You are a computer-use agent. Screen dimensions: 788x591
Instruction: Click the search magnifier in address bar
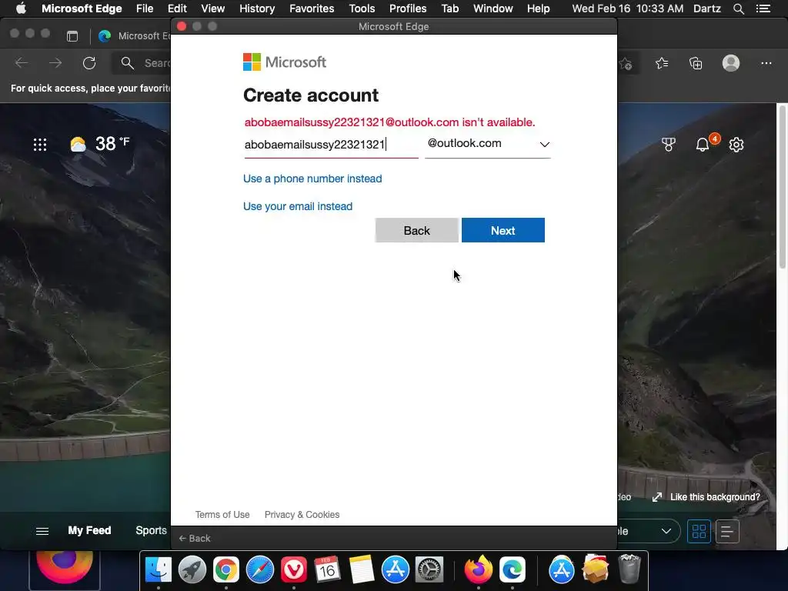128,63
